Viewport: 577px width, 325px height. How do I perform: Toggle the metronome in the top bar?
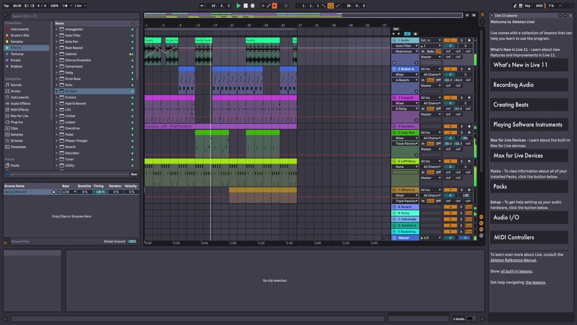click(x=66, y=6)
